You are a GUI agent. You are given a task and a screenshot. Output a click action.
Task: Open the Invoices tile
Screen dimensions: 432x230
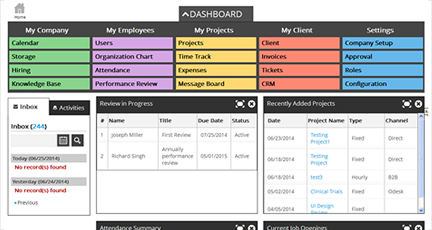pos(299,57)
